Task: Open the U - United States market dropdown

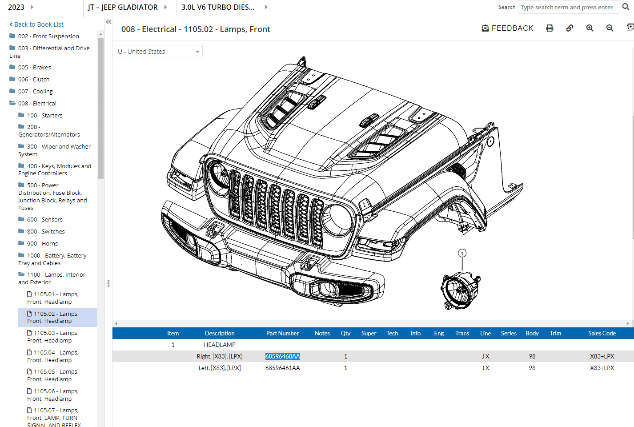Action: [x=158, y=51]
